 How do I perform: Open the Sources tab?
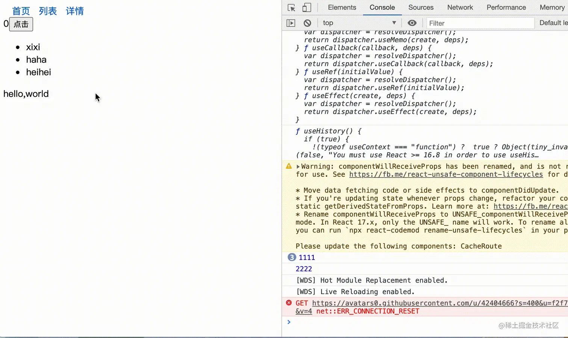point(421,8)
